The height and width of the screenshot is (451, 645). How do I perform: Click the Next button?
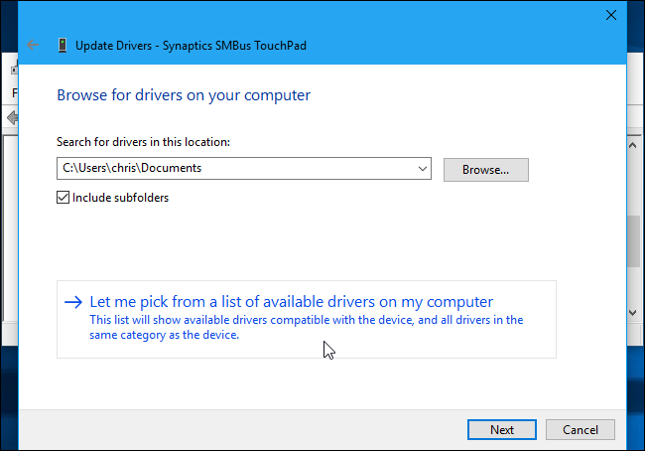501,429
